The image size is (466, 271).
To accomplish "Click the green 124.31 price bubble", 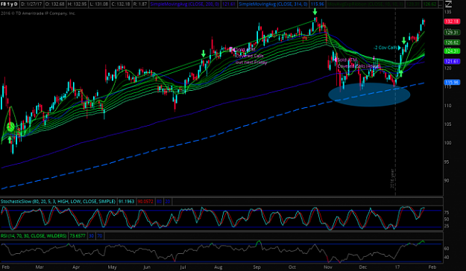I will (x=452, y=51).
